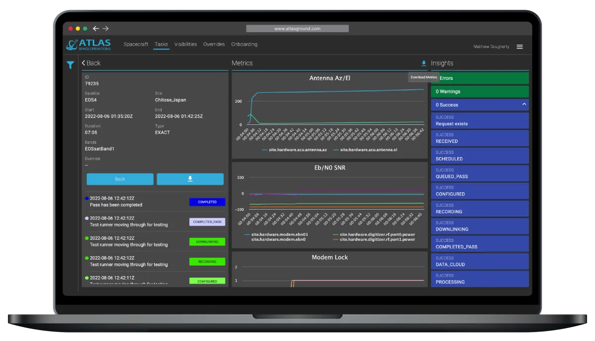Click the band value EOSsatBand1
Image resolution: width=595 pixels, height=341 pixels.
point(99,149)
